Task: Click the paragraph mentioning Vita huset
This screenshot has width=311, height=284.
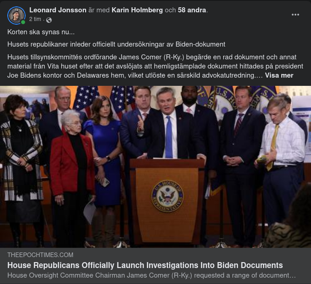Action: pos(155,66)
